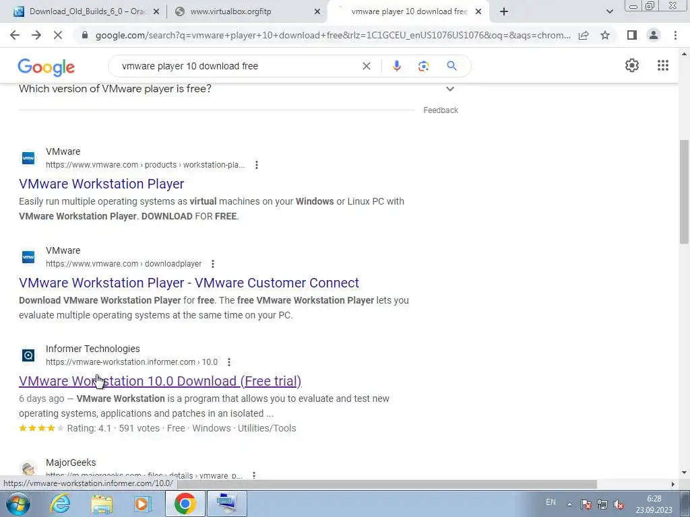Clear the Google search box
This screenshot has height=517, width=690.
coord(366,66)
